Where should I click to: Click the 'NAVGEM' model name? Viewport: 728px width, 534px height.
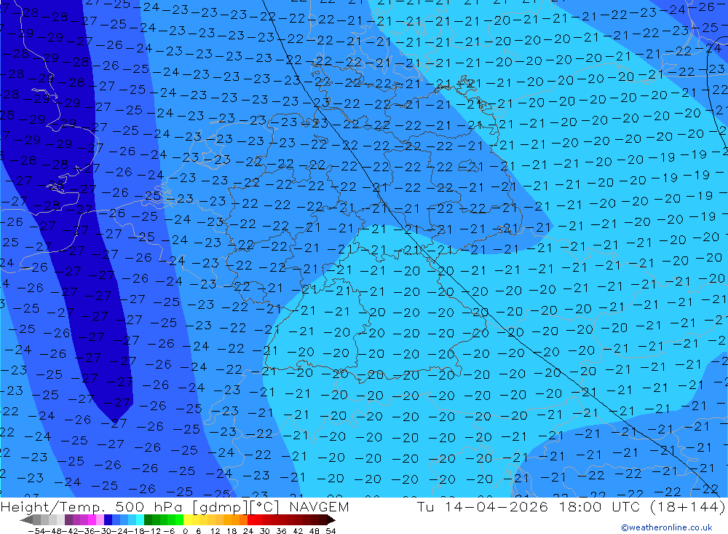tap(319, 506)
